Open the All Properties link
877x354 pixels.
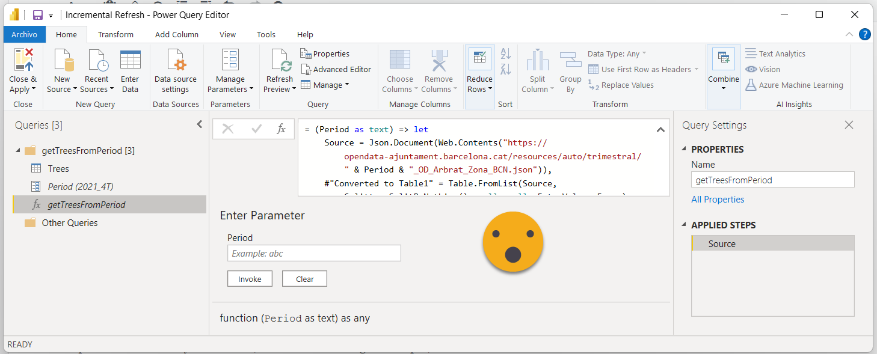coord(718,199)
